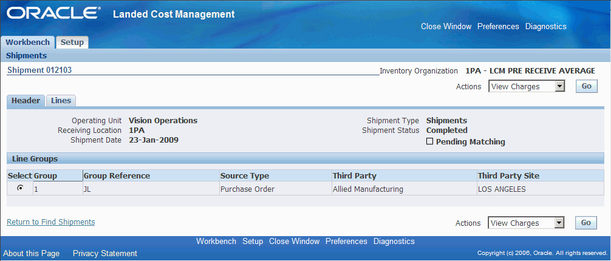This screenshot has height=261, width=611.
Task: Open the Privacy Statement link
Action: [x=105, y=253]
